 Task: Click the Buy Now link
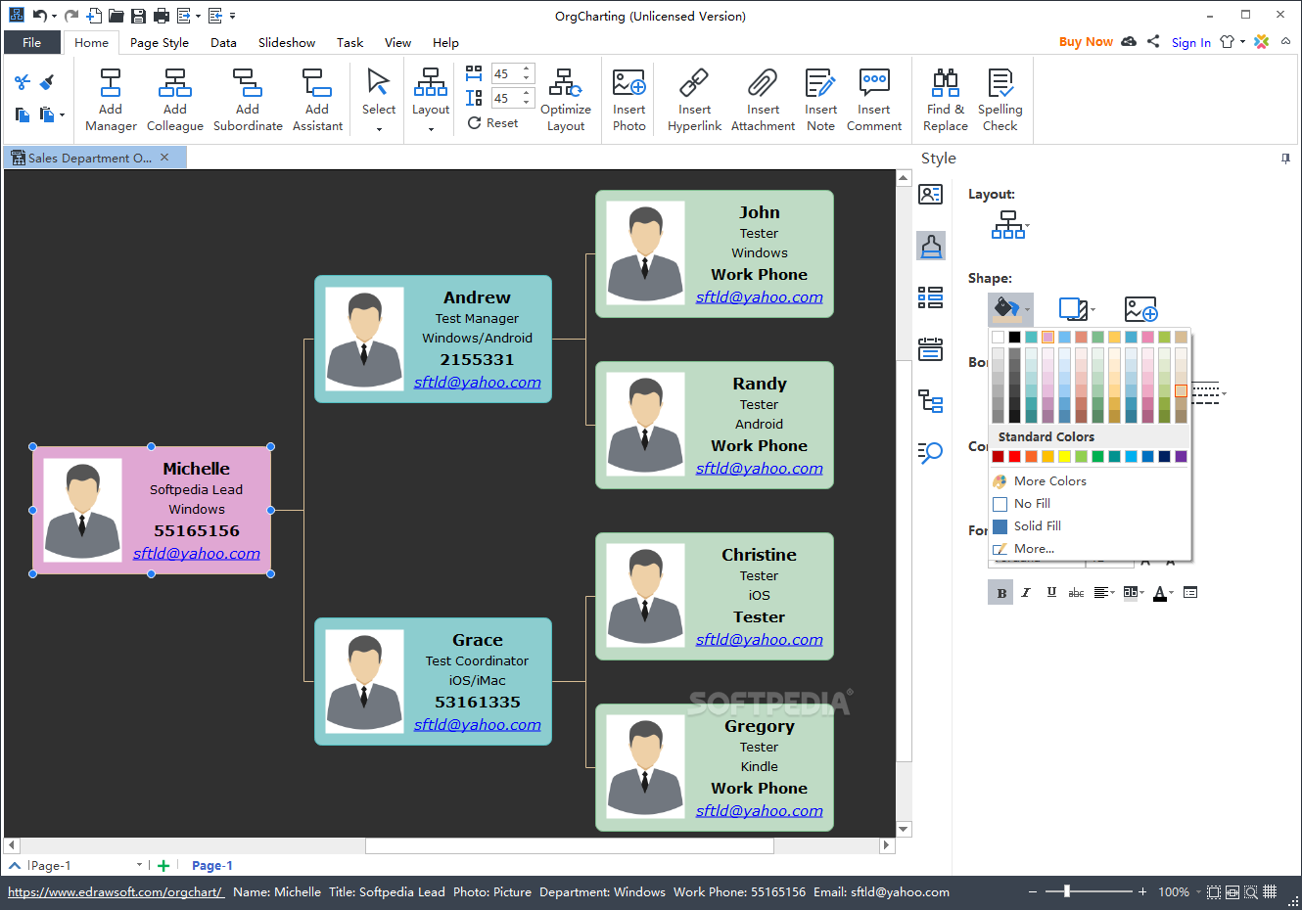coord(1086,42)
